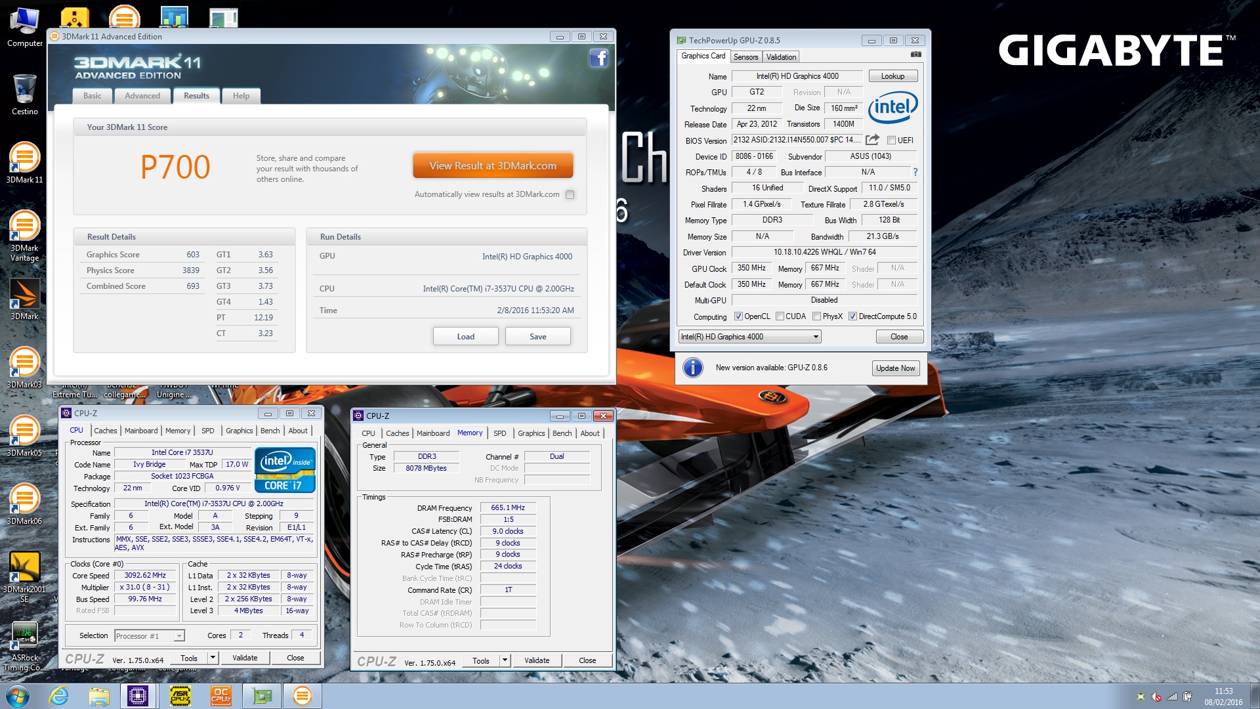Open the Mainboard tab in left CPU-Z
The image size is (1260, 709).
pyautogui.click(x=141, y=431)
